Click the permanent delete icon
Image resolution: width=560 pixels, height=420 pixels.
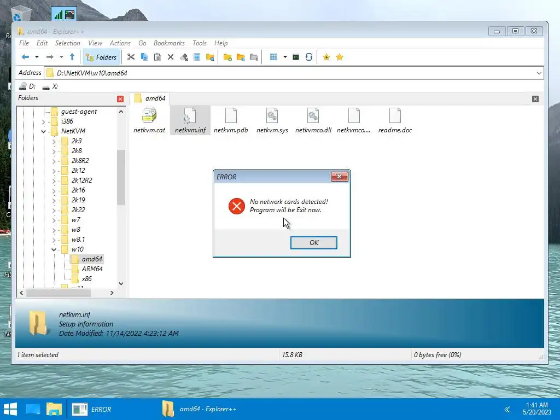click(x=184, y=57)
